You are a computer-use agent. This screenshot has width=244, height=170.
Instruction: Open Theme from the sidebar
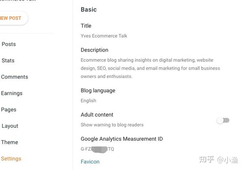coord(10,142)
